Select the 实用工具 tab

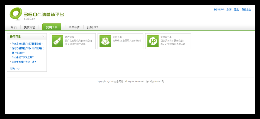(52, 27)
